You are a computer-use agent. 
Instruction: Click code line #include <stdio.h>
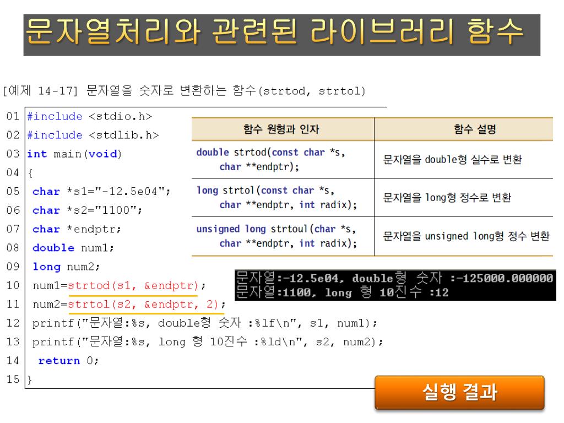[x=90, y=117]
